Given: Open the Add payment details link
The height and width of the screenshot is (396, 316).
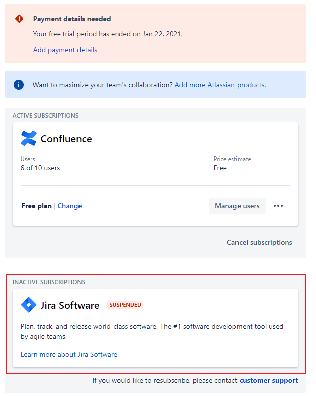Looking at the screenshot, I should coord(65,50).
